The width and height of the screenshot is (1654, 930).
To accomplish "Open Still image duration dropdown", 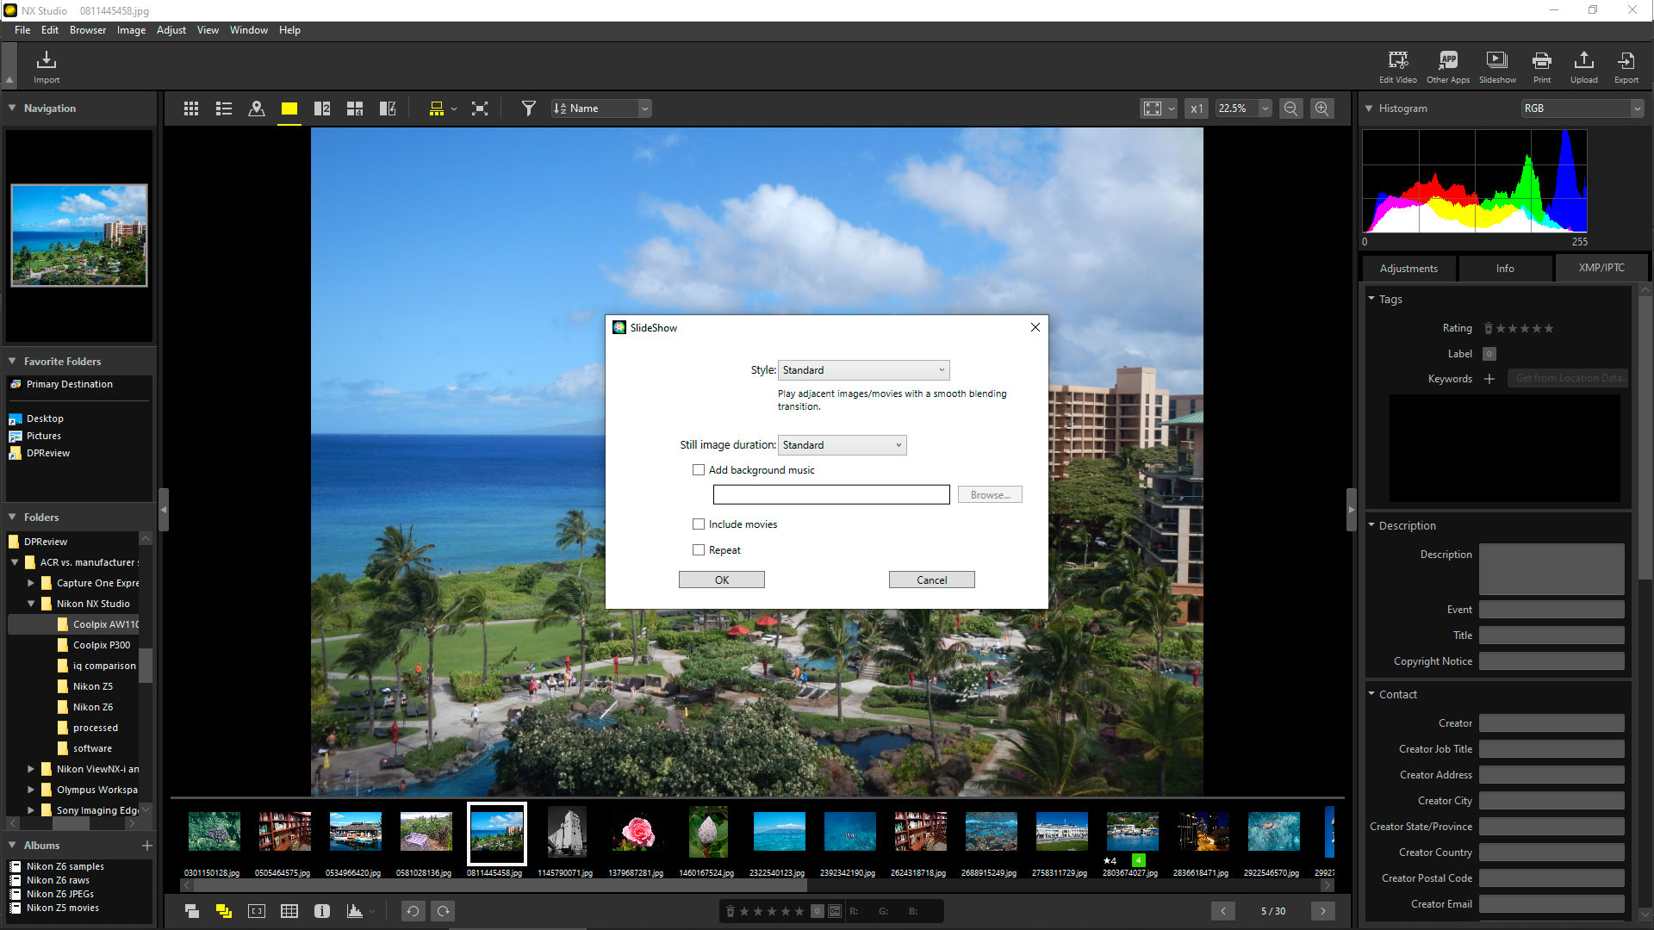I will coord(842,445).
